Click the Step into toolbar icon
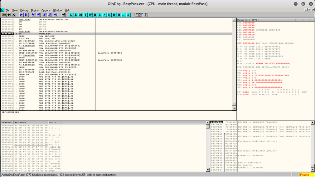This screenshot has height=177, width=315. pos(34,15)
